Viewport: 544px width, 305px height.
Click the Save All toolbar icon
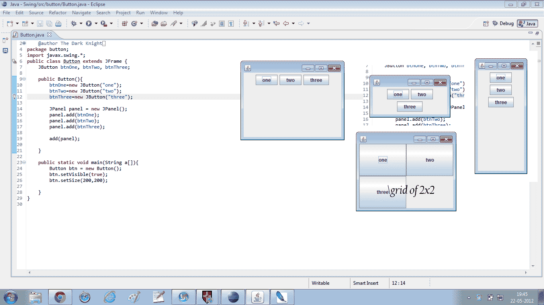pyautogui.click(x=49, y=23)
